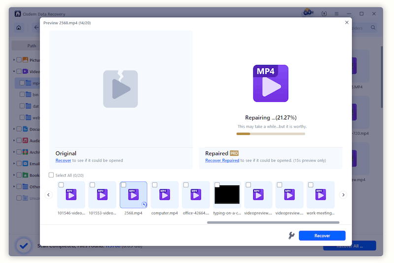Click the Cisdem Data Recovery app logo
Screen dimensions: 394x263
coord(18,14)
